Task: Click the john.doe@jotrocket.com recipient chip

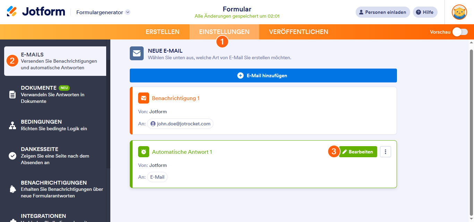Action: (180, 124)
